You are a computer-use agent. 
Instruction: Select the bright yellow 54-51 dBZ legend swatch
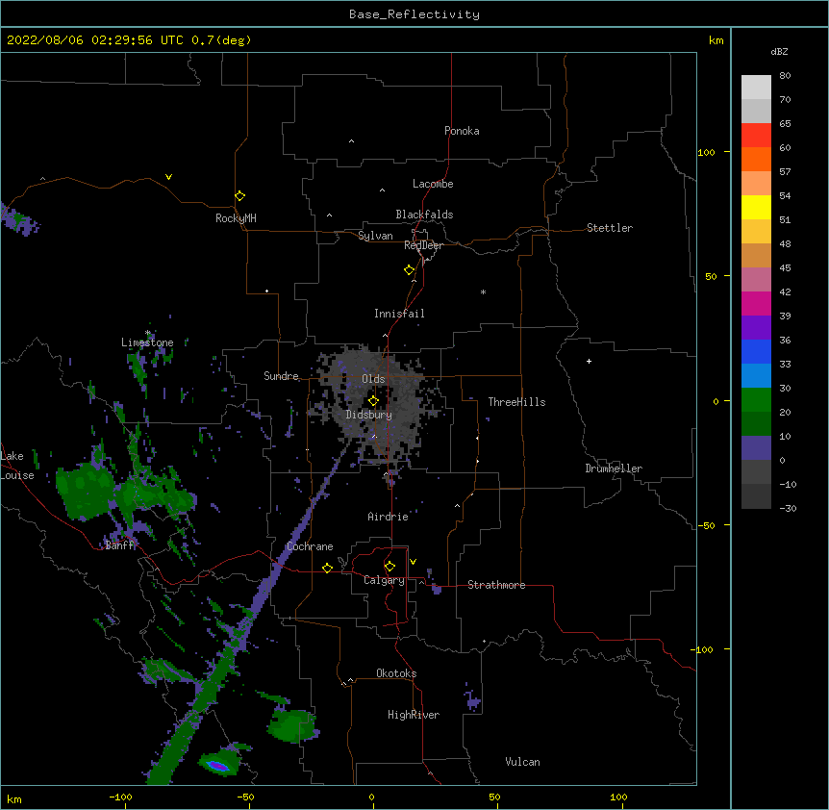tap(756, 207)
